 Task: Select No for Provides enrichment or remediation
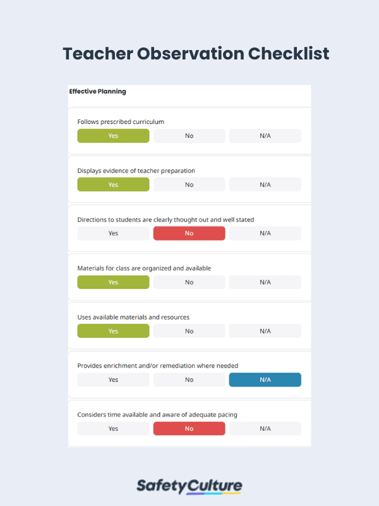pyautogui.click(x=189, y=379)
